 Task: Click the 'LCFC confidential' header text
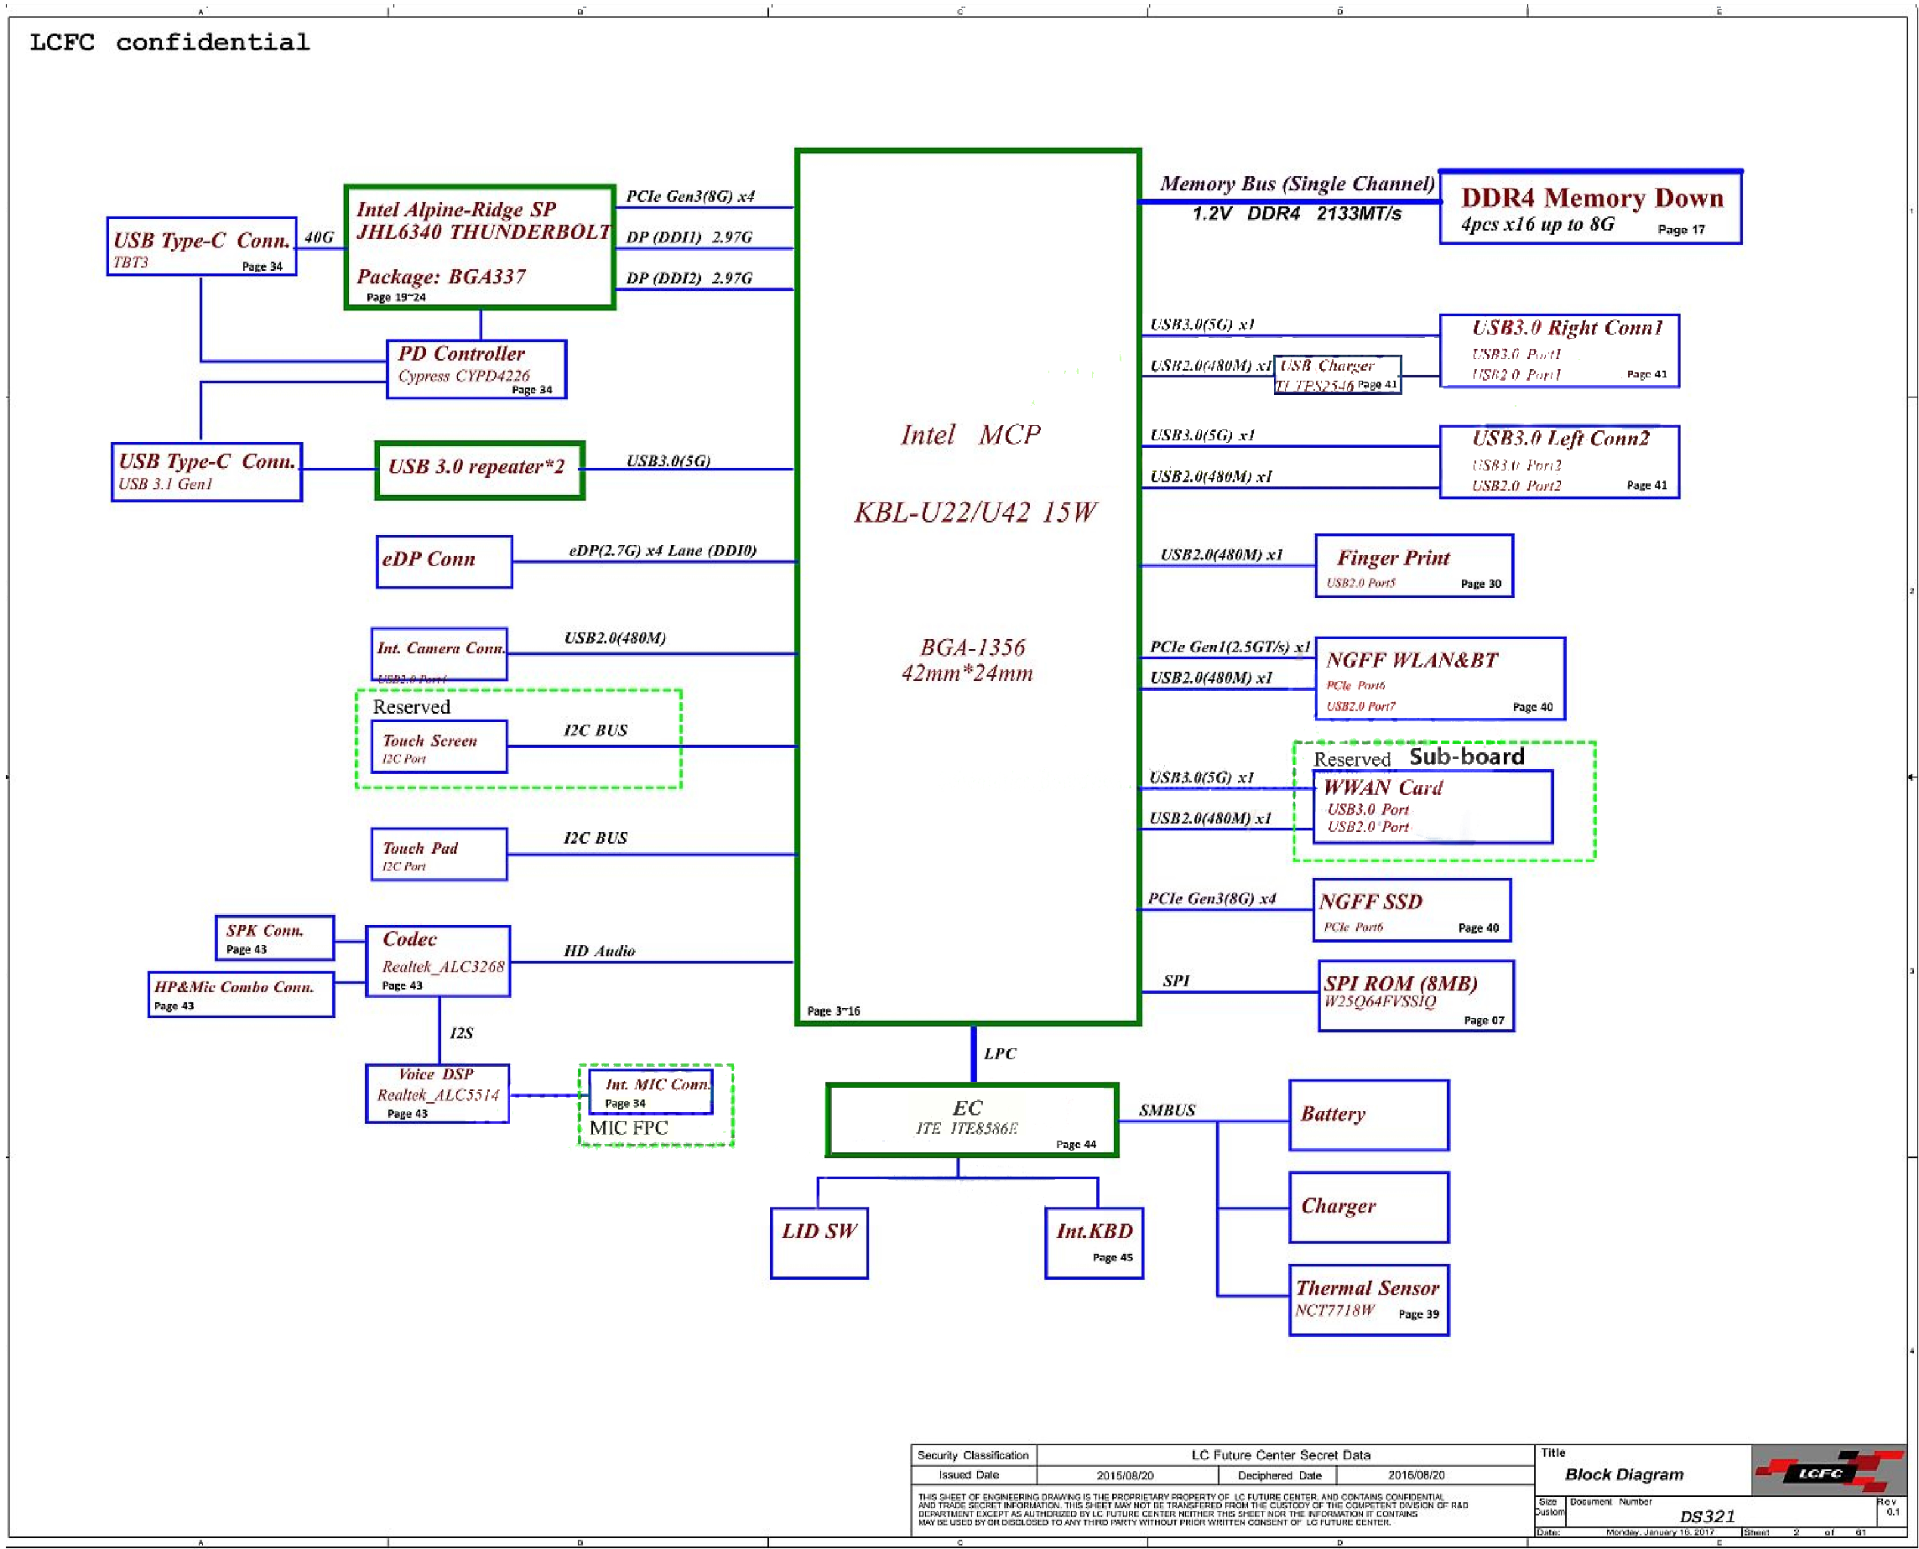click(x=169, y=42)
